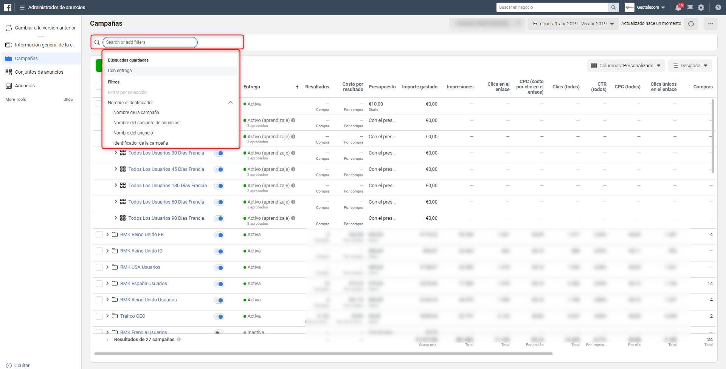Image resolution: width=726 pixels, height=369 pixels.
Task: Click the folder icon of Tráfico GEO
Action: 115,316
